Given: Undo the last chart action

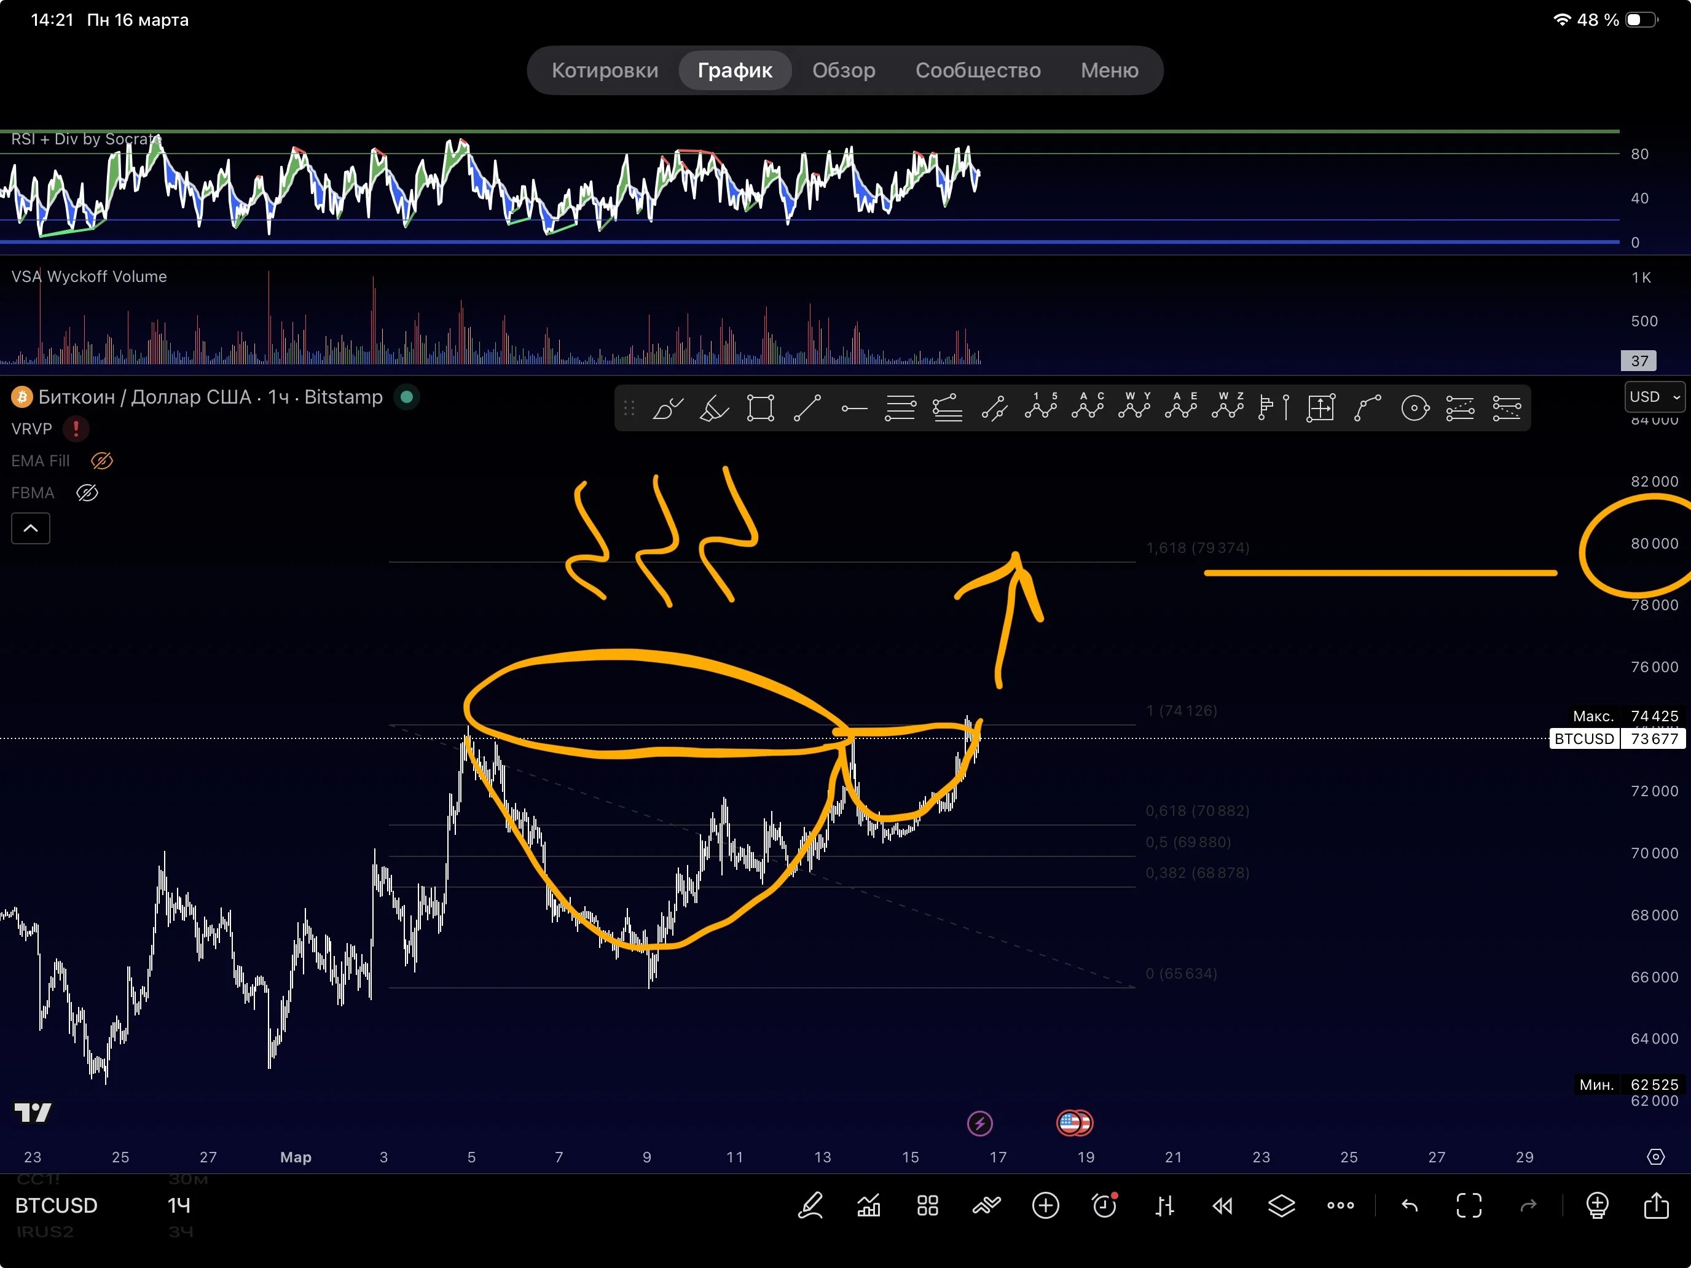Looking at the screenshot, I should point(1410,1206).
